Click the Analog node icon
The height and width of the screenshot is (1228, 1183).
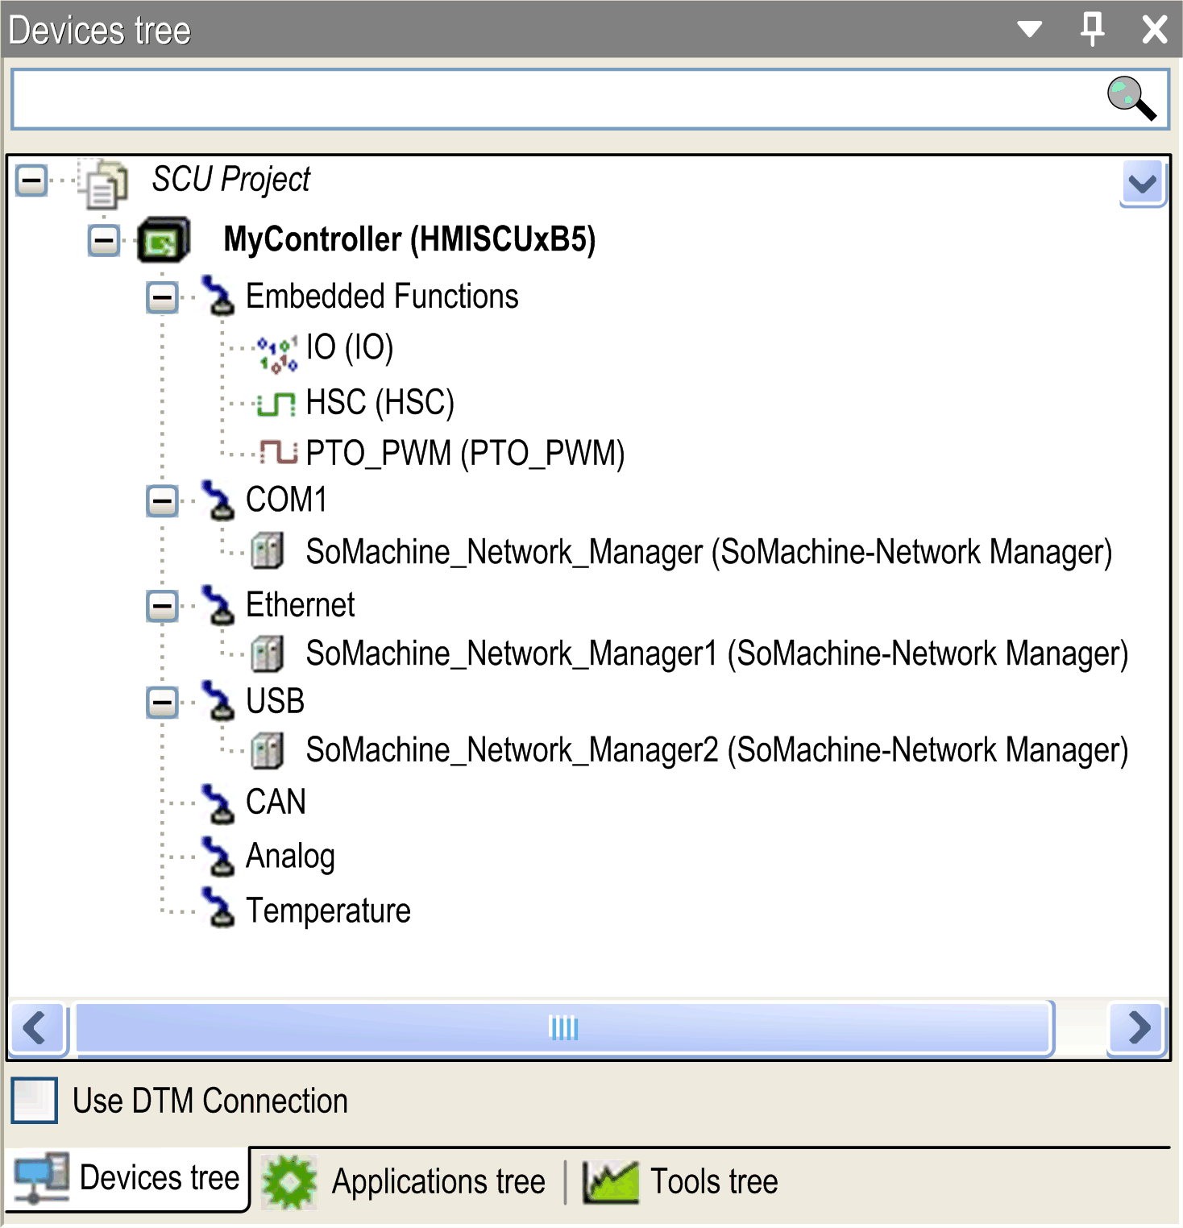click(x=217, y=857)
